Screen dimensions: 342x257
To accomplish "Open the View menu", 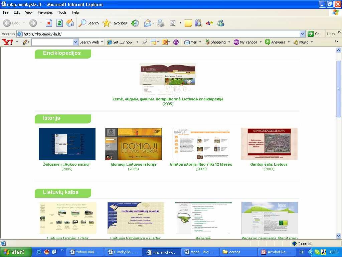I will point(29,12).
